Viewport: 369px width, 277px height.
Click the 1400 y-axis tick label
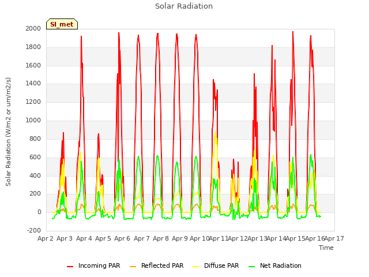[33, 83]
